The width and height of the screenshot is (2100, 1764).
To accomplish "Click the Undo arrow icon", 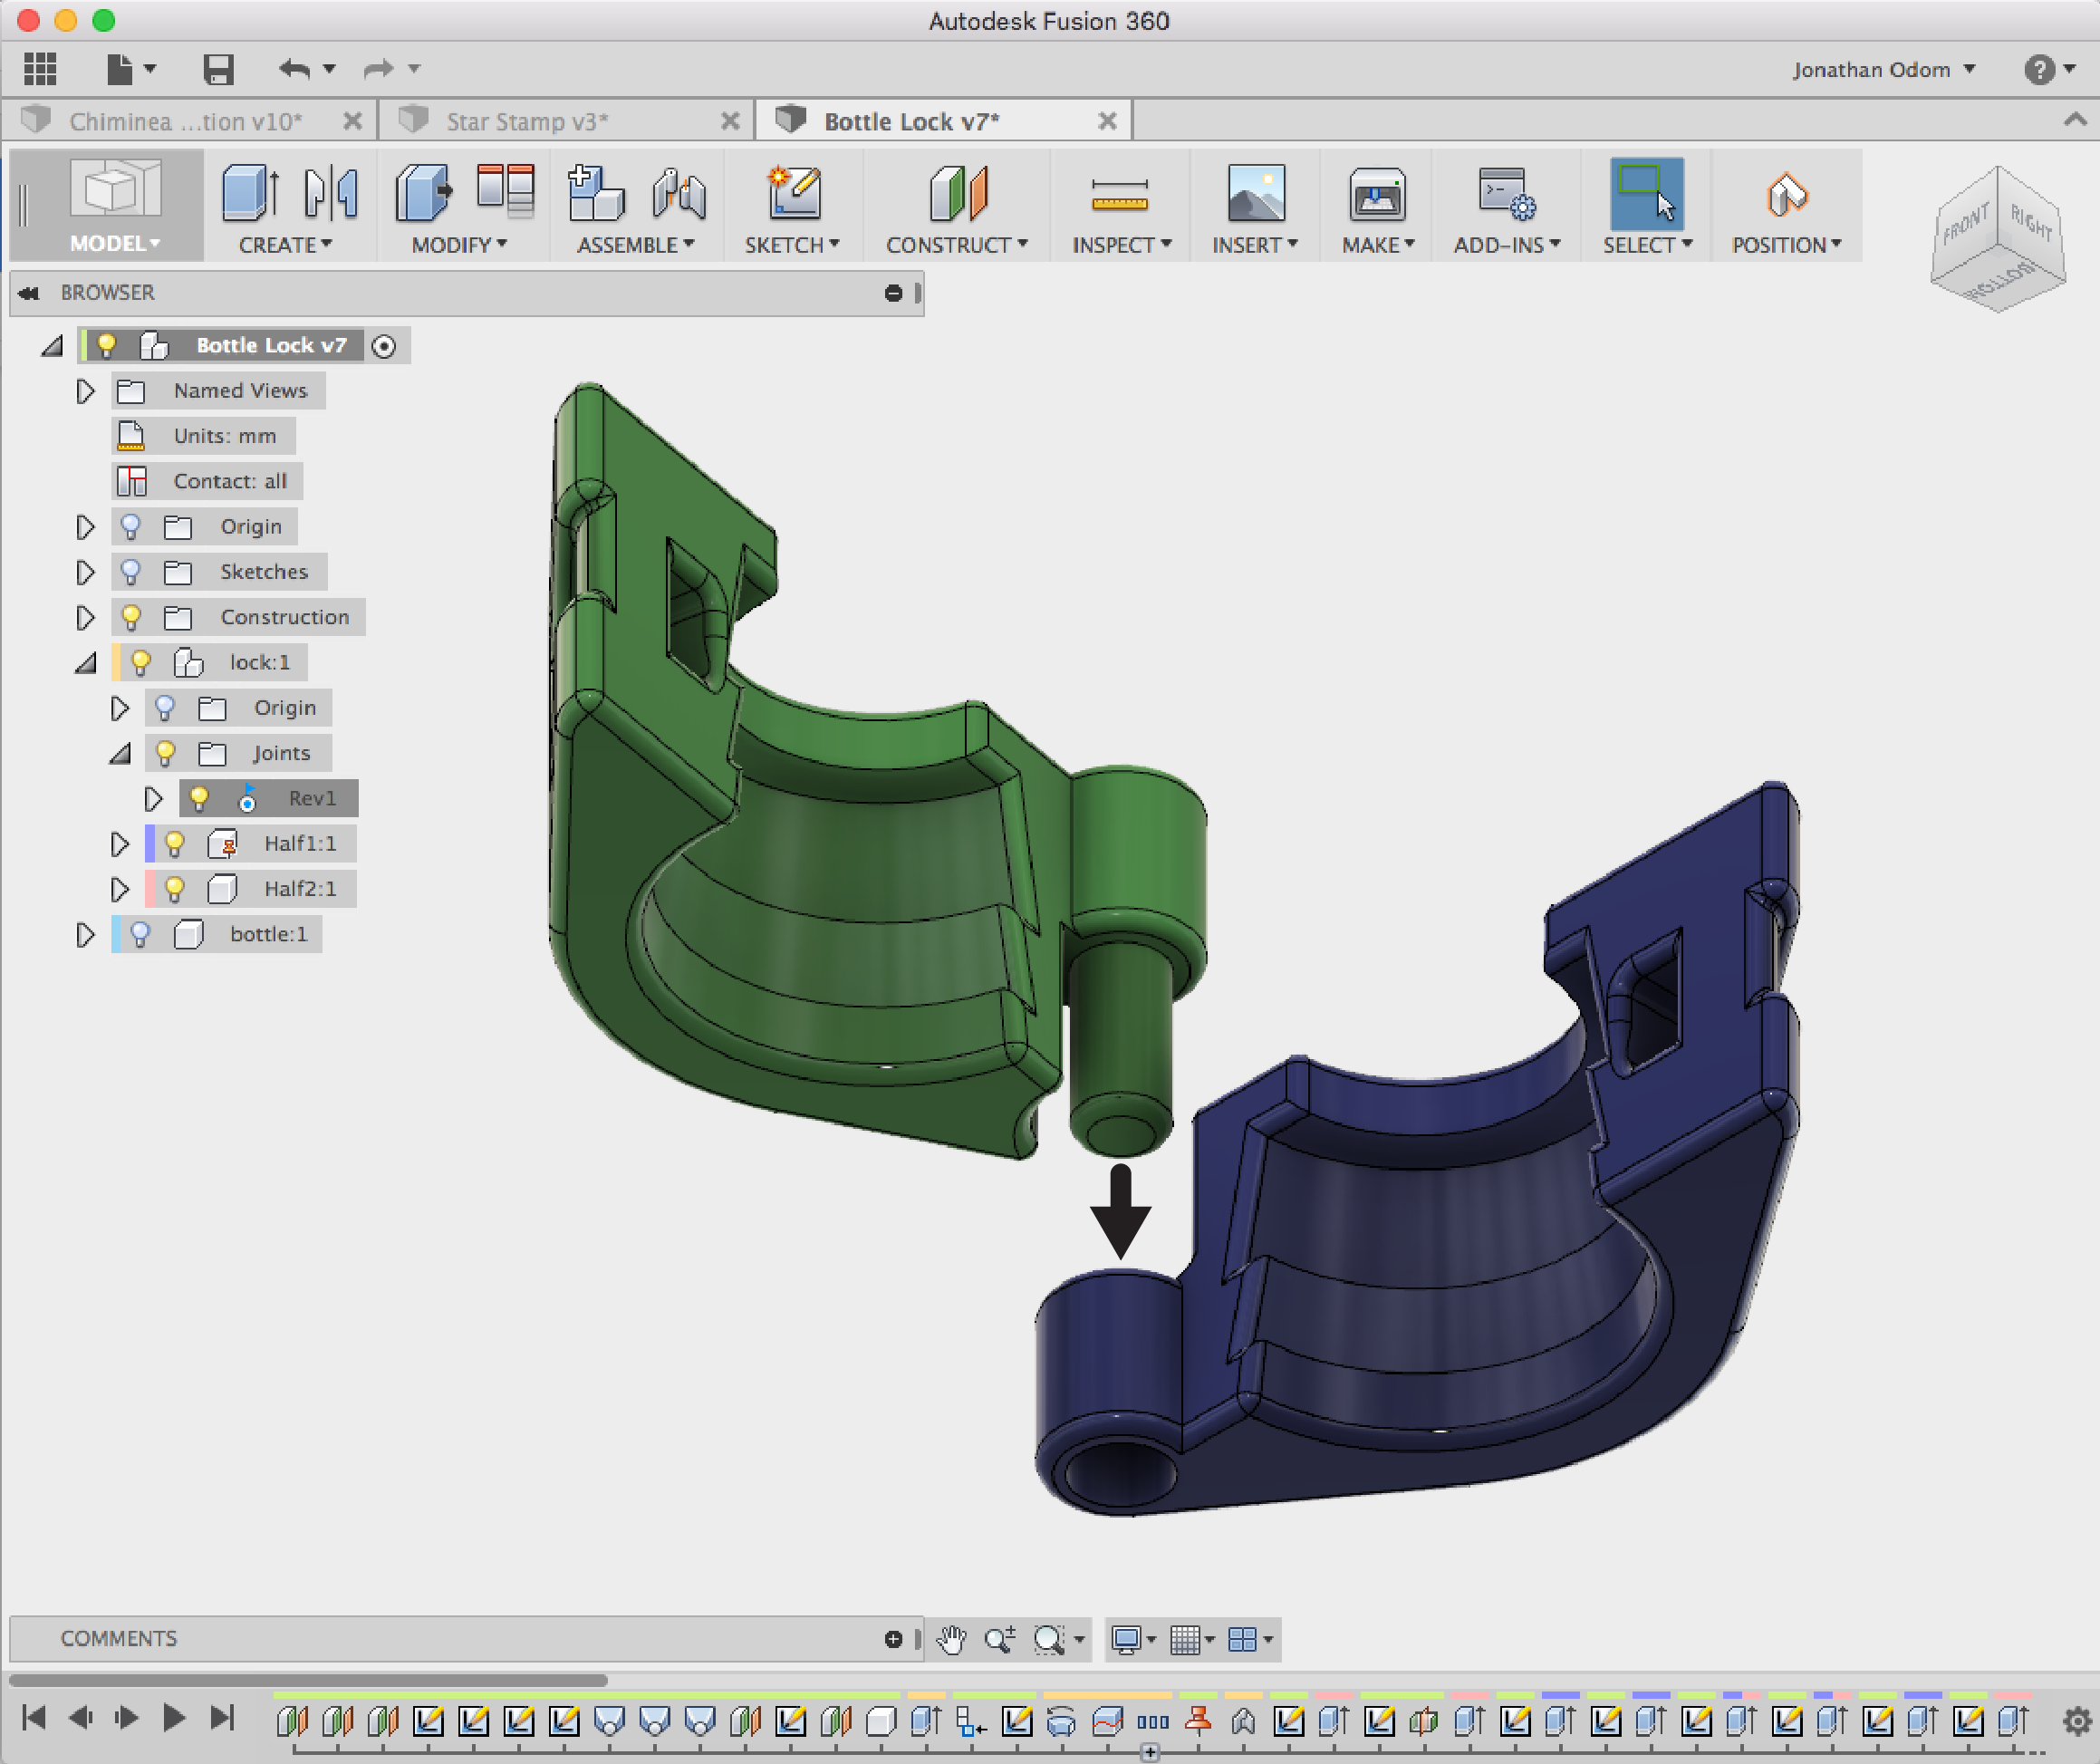I will point(294,69).
